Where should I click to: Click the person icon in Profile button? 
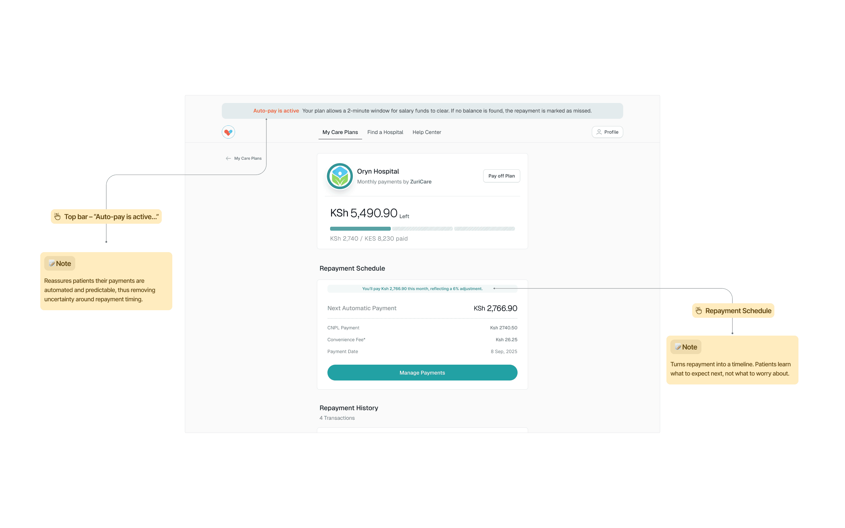click(x=599, y=132)
